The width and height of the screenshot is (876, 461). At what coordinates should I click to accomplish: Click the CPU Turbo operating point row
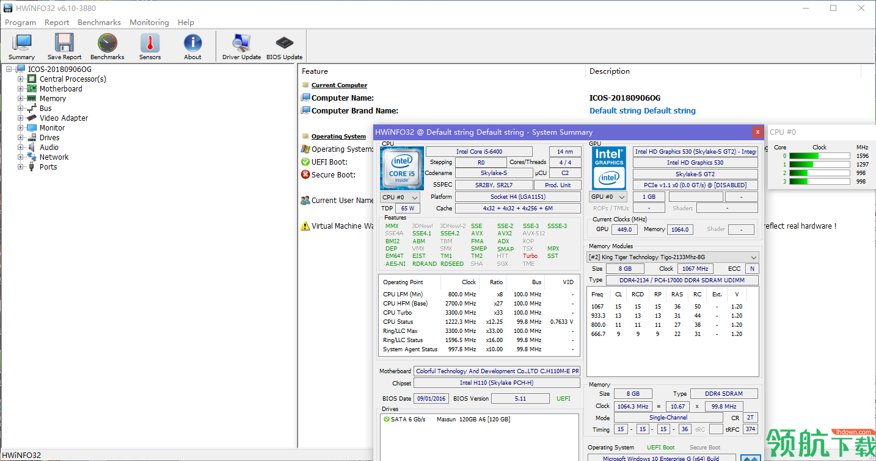(478, 312)
